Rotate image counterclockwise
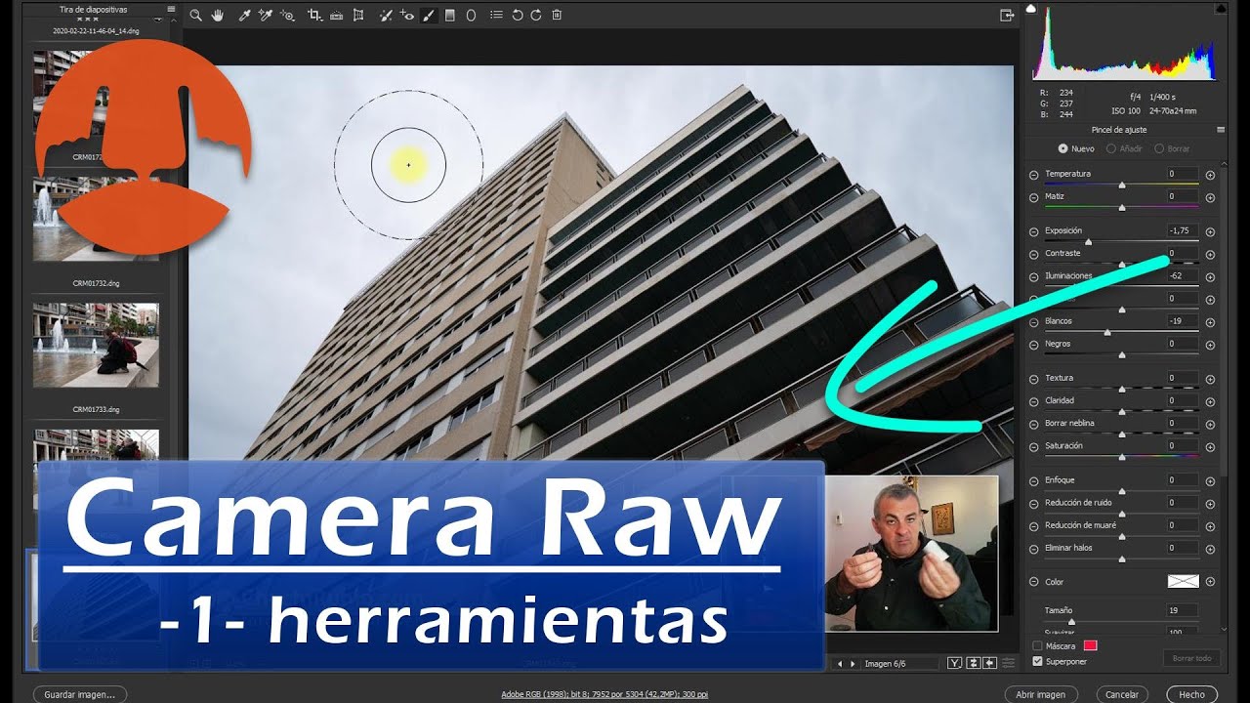Viewport: 1250px width, 703px height. (x=518, y=15)
